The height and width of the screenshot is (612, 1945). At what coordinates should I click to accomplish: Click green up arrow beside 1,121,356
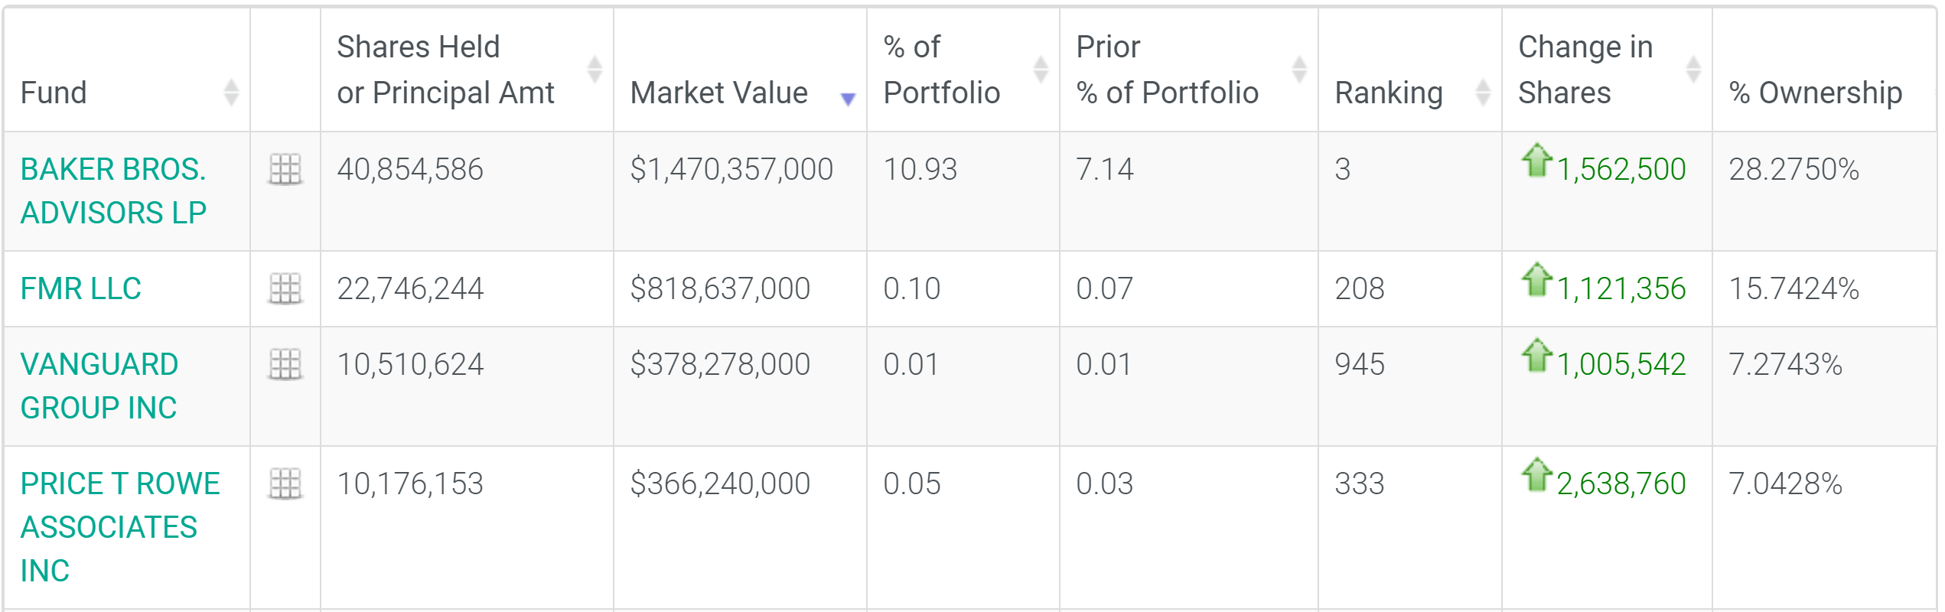[x=1536, y=280]
